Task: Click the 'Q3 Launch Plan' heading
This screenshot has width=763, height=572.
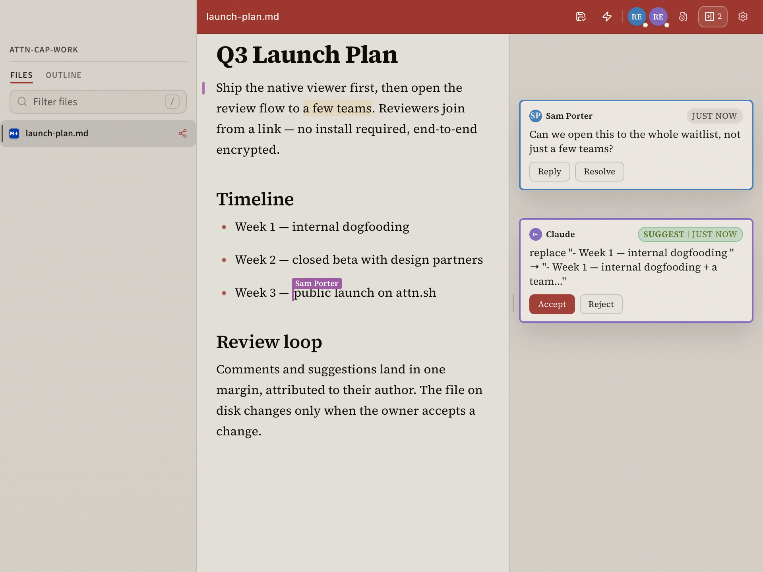Action: [x=307, y=54]
